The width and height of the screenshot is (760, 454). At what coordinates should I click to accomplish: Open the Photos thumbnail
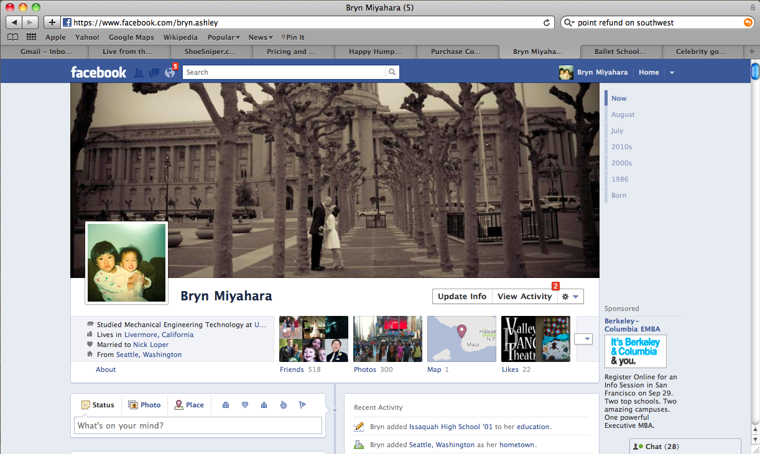point(387,339)
